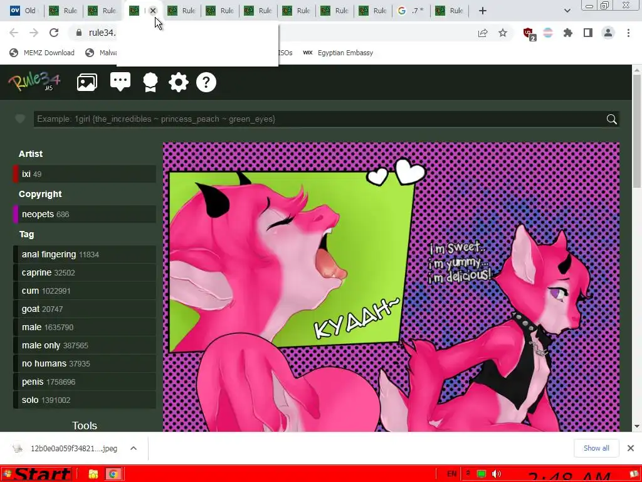Click the main post image

(391, 287)
